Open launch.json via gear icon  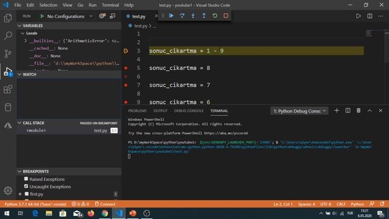(x=102, y=16)
